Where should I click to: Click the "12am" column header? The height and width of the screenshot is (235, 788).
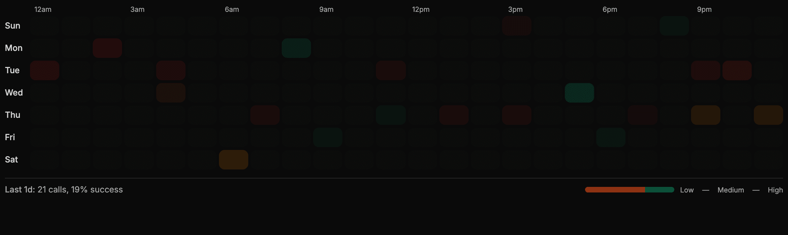click(43, 9)
